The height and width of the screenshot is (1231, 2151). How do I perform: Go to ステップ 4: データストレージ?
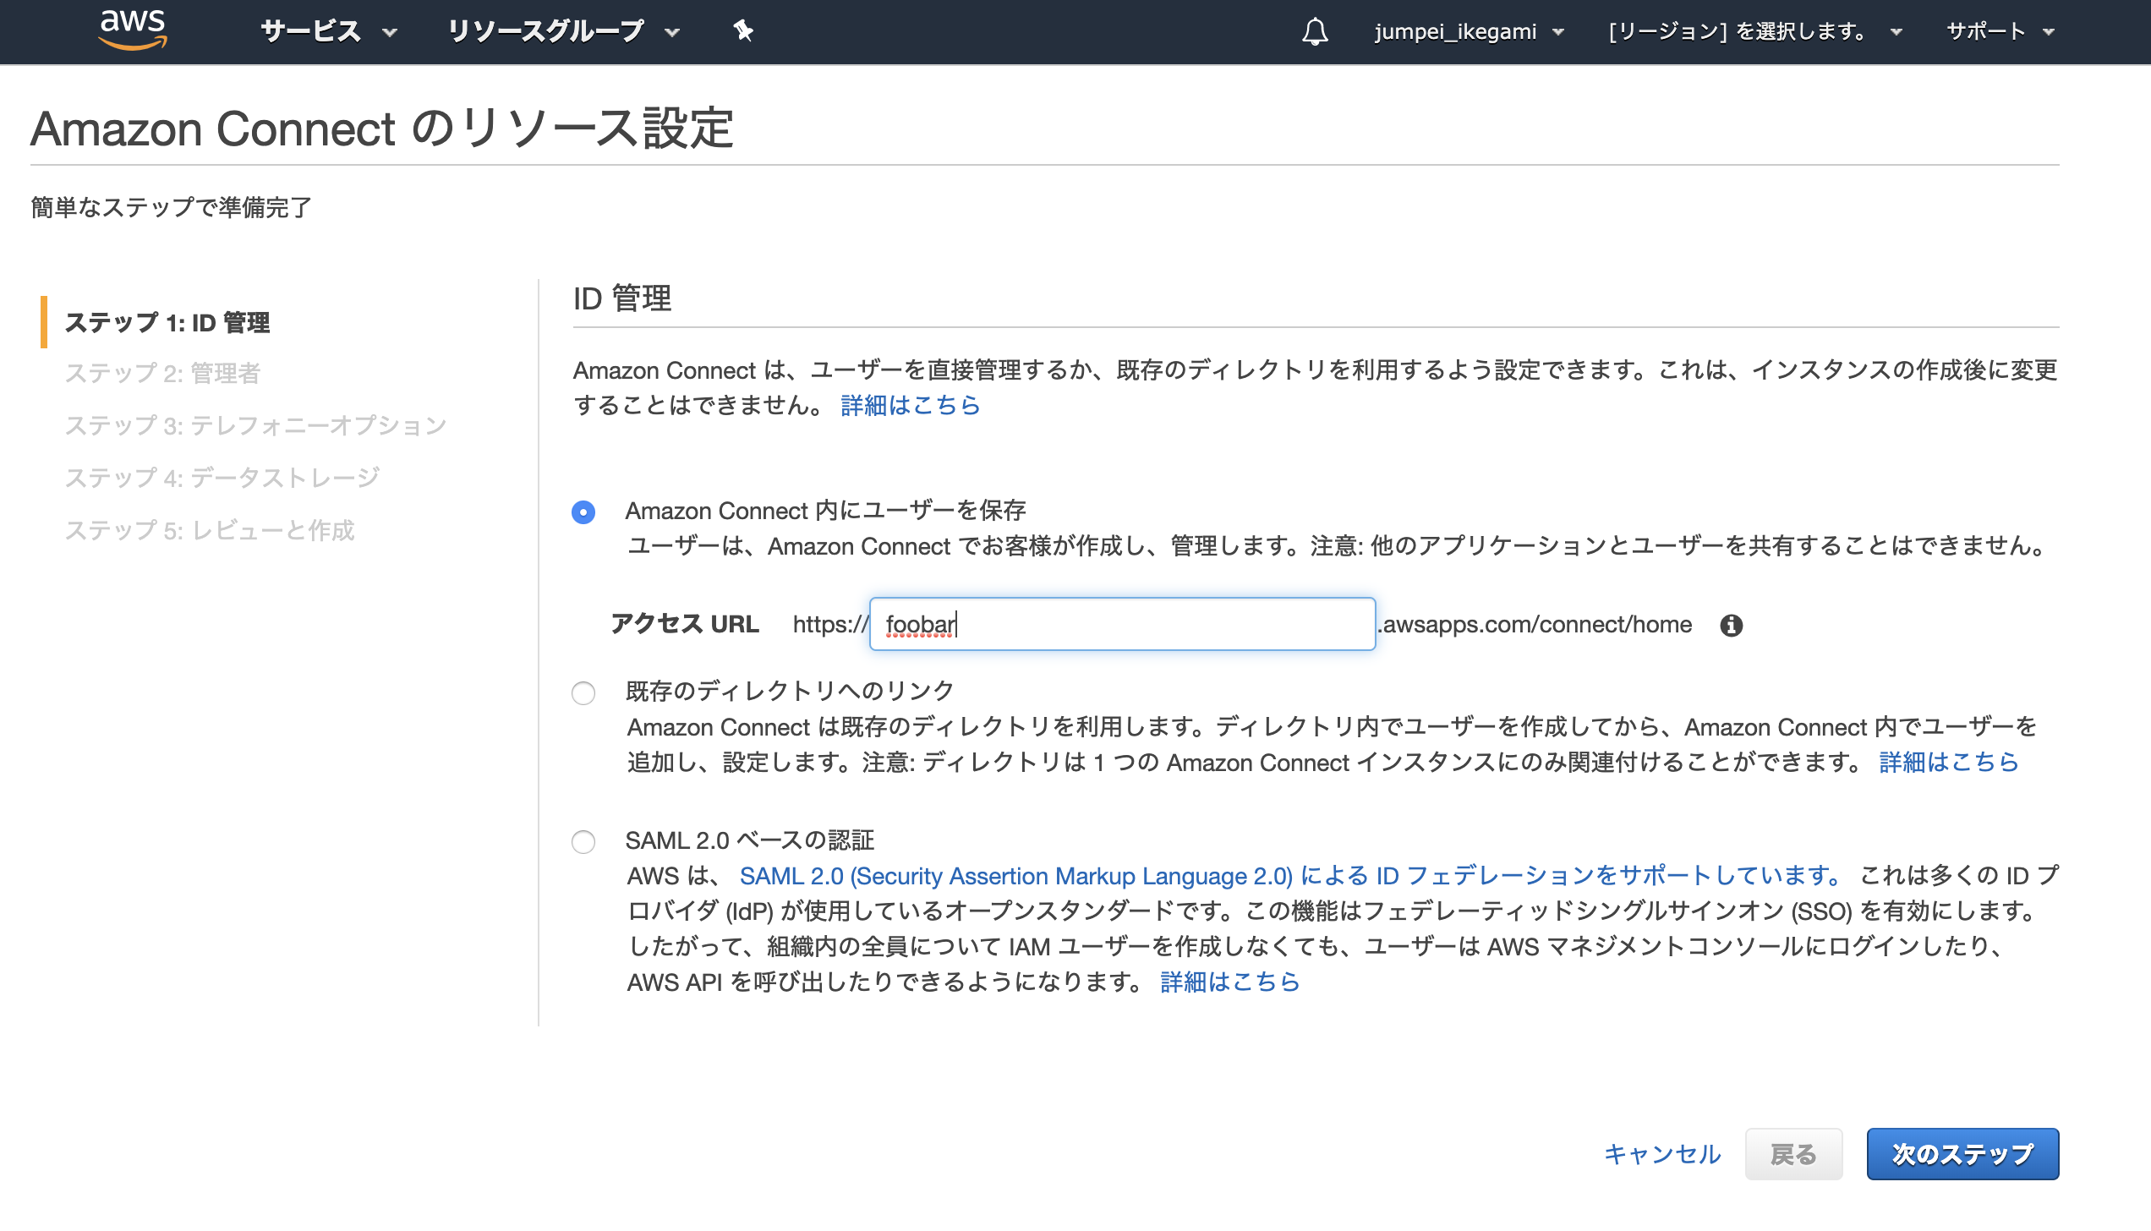coord(222,478)
